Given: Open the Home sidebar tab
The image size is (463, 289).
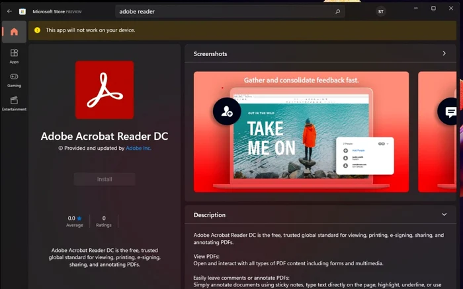Looking at the screenshot, I should point(14,32).
